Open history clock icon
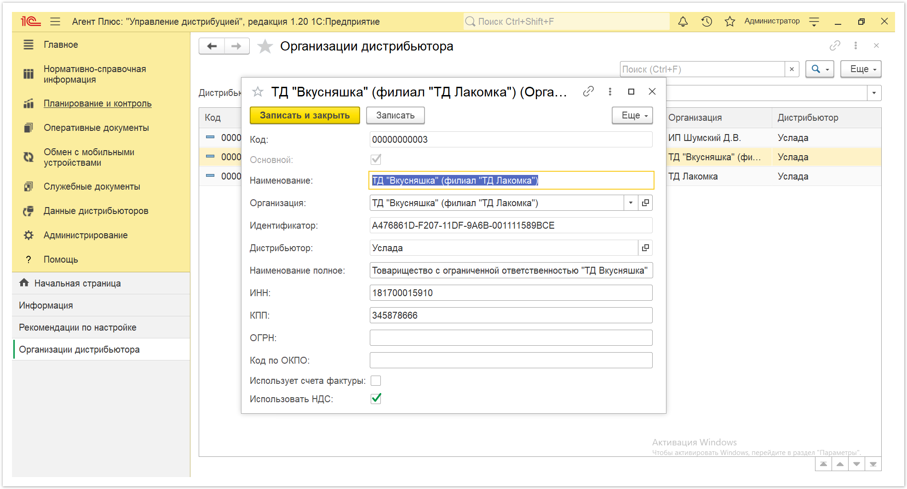The height and width of the screenshot is (489, 907). pos(706,22)
